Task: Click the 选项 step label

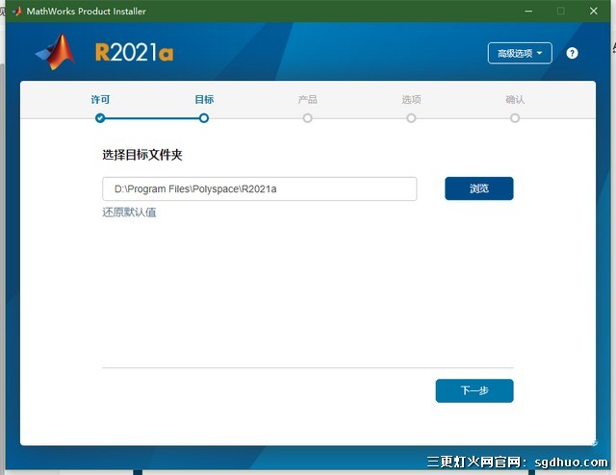Action: [411, 100]
